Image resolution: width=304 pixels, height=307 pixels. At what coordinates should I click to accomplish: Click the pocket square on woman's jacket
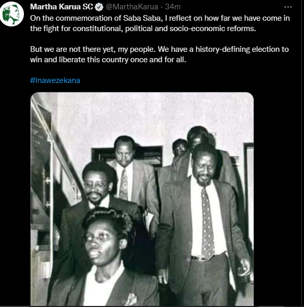click(131, 299)
